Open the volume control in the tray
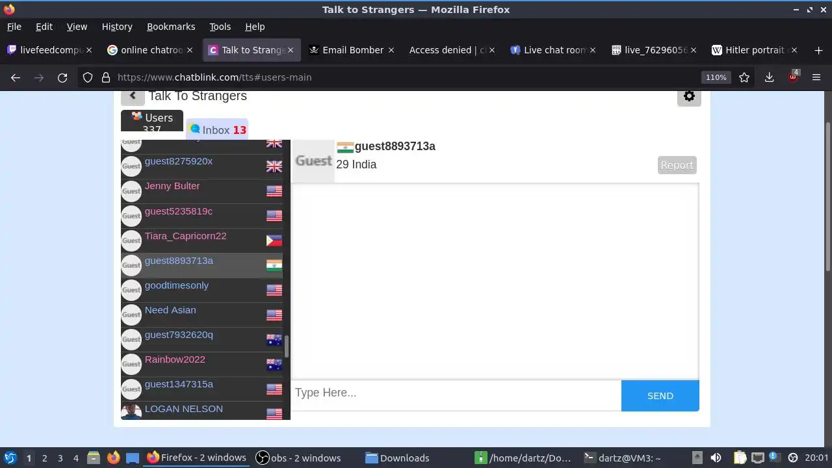This screenshot has height=468, width=832. (x=716, y=458)
